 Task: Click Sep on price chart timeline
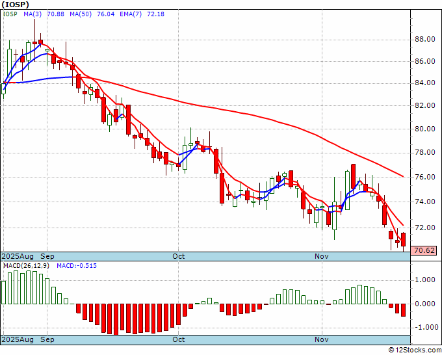[47, 256]
